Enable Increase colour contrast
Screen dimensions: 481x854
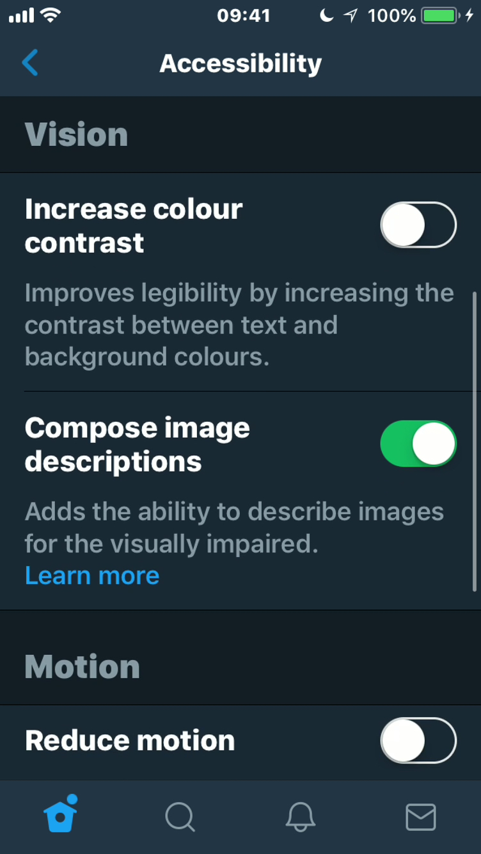[x=418, y=224]
